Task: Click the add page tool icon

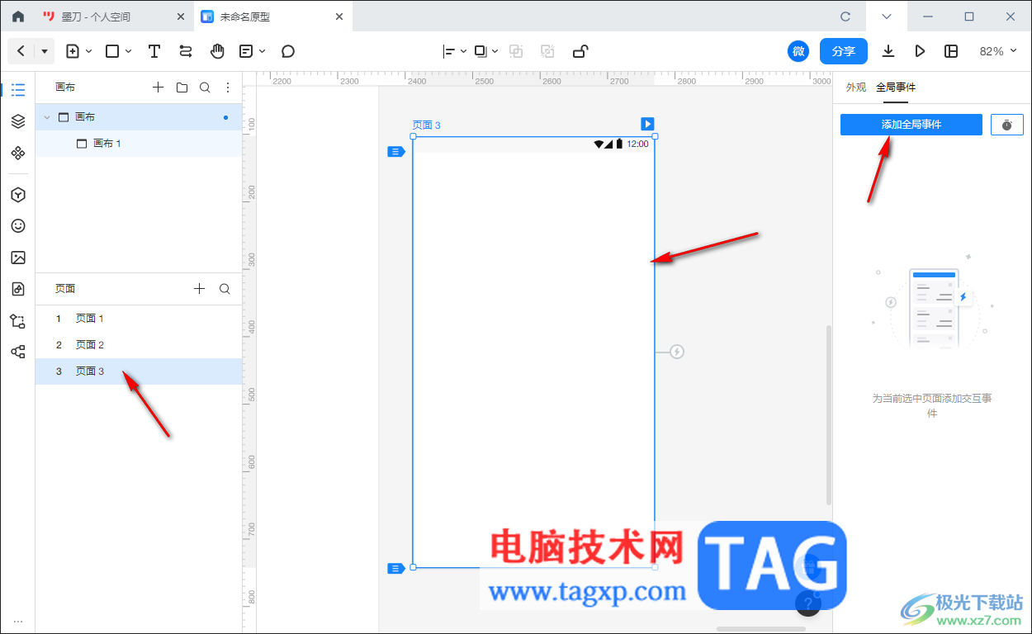Action: 73,51
